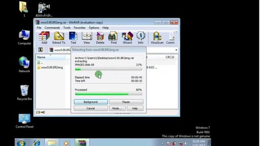This screenshot has width=260, height=146.
Task: Pause the extraction
Action: click(x=126, y=102)
